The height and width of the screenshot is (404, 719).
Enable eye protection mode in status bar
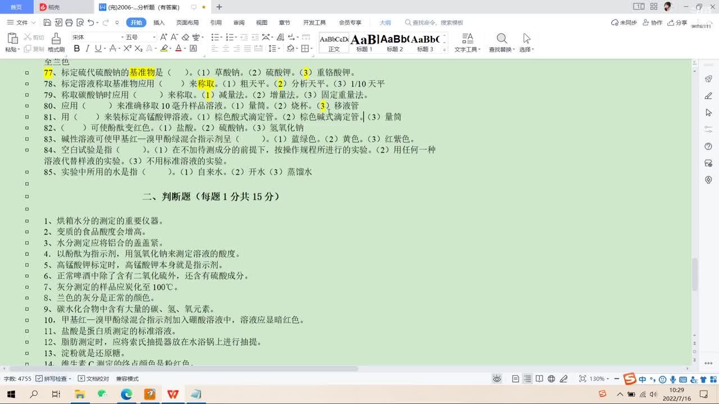[x=497, y=379]
